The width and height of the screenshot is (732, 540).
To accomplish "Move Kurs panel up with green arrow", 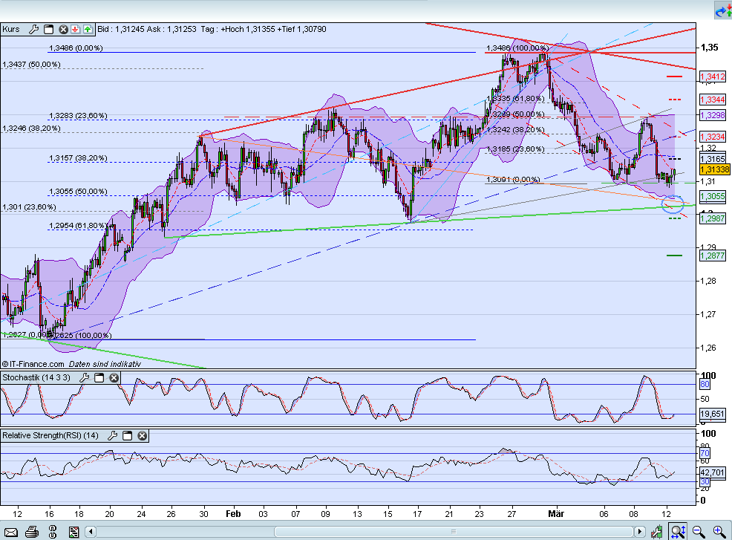I will [88, 29].
